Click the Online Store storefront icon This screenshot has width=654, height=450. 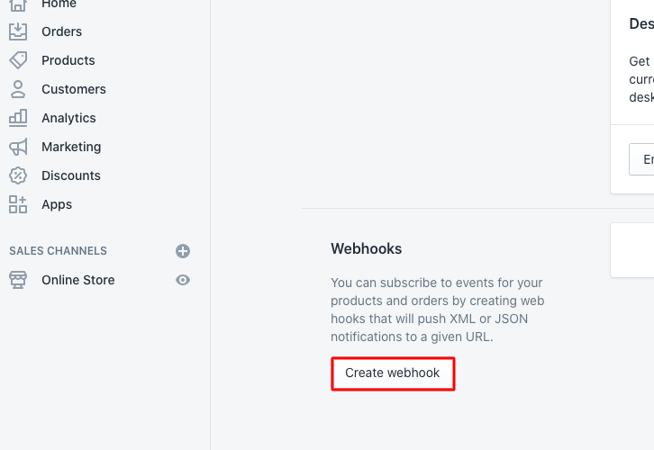click(18, 280)
